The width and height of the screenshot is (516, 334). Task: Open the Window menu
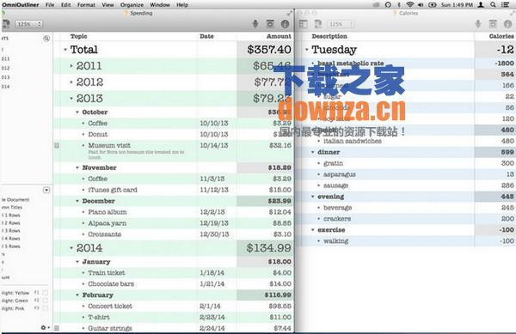pos(160,4)
